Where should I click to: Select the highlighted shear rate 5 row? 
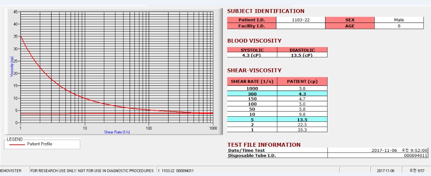[x=277, y=119]
